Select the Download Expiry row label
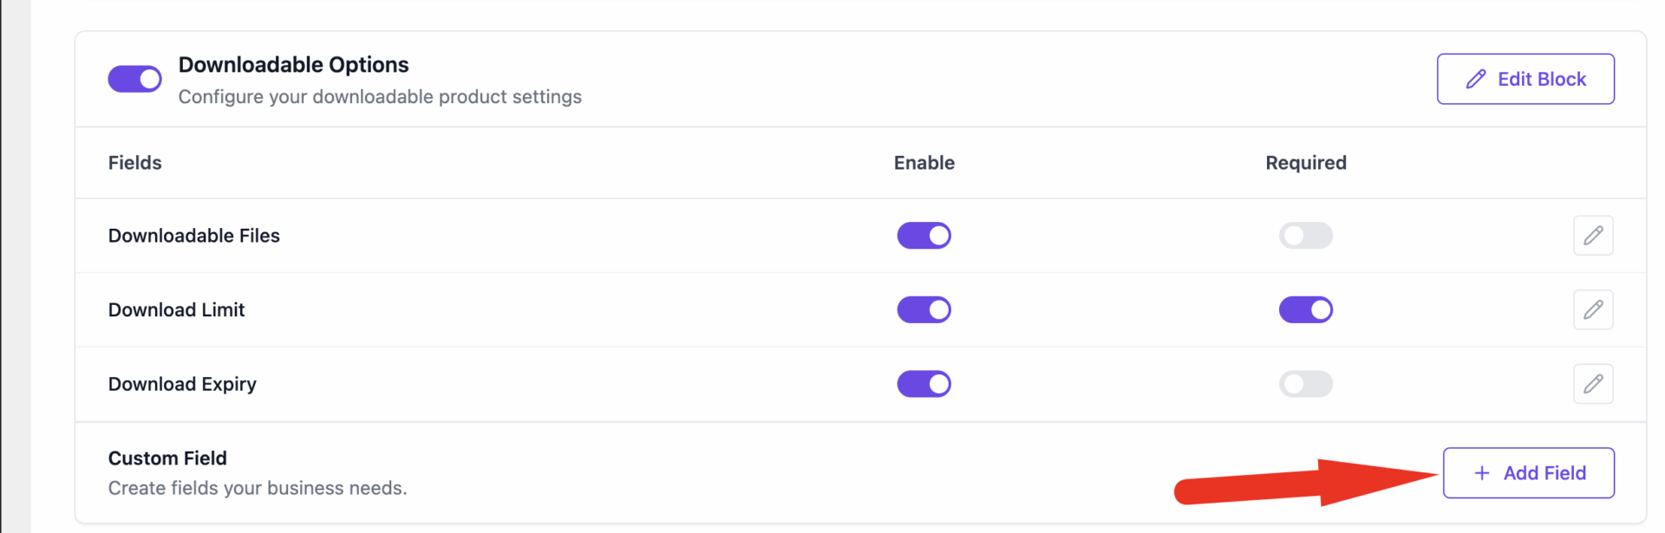This screenshot has width=1665, height=533. click(182, 384)
